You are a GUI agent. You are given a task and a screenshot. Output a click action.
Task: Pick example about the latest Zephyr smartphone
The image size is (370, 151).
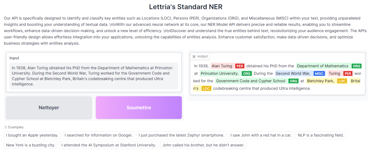181,135
